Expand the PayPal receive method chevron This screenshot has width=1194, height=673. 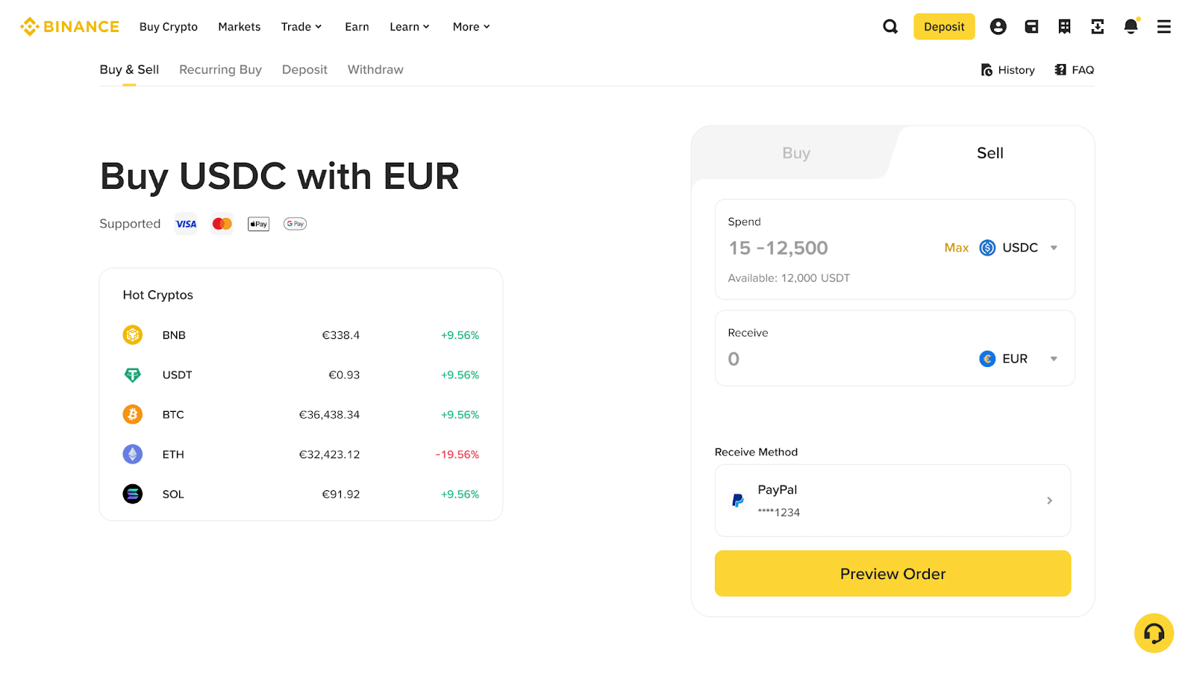tap(1049, 501)
